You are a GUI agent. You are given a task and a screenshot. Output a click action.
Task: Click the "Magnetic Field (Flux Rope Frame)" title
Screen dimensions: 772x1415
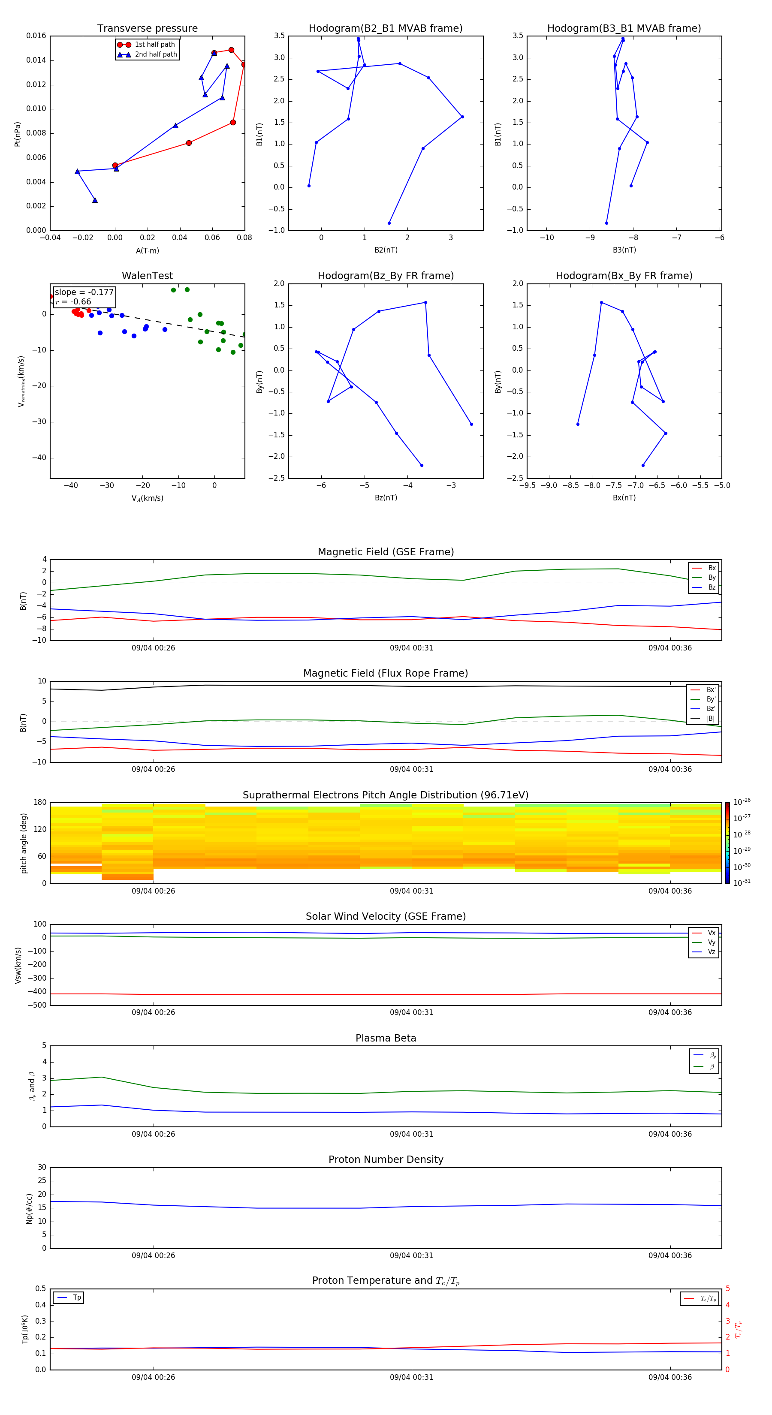386,674
